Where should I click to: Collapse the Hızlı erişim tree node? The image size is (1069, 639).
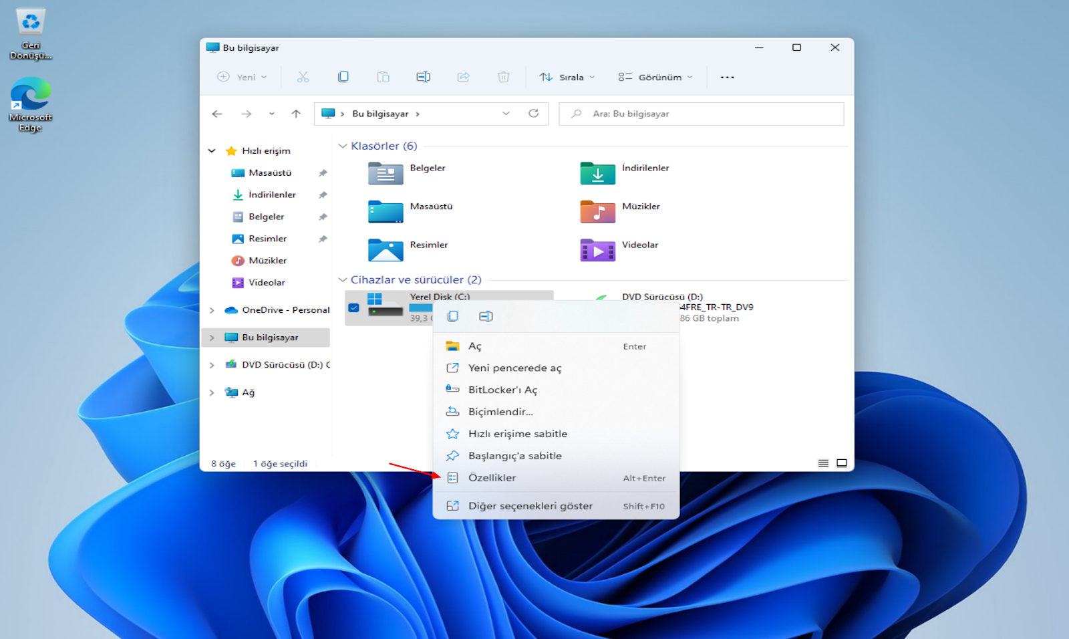tap(212, 151)
